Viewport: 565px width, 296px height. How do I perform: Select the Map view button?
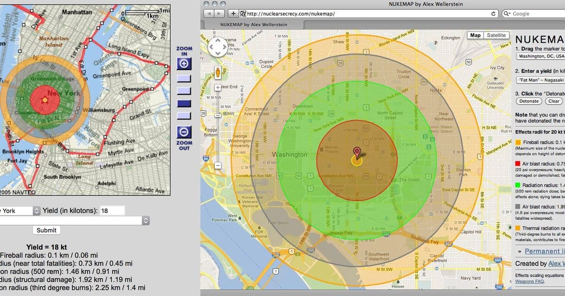pos(475,35)
